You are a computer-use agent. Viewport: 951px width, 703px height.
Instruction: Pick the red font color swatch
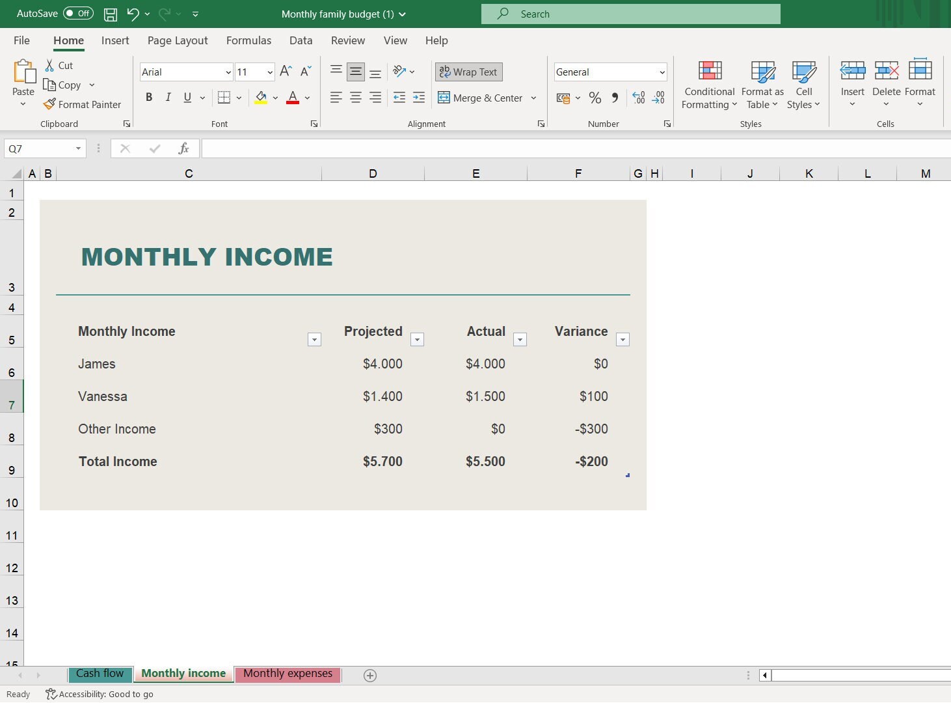pyautogui.click(x=292, y=102)
